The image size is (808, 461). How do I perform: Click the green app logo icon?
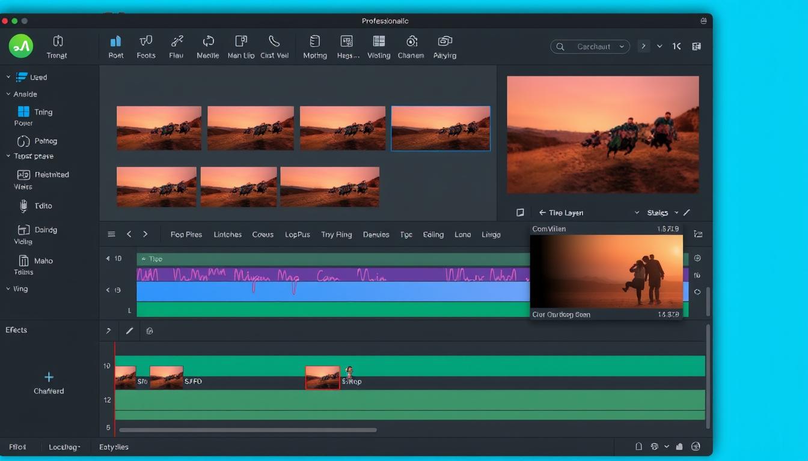(x=21, y=46)
